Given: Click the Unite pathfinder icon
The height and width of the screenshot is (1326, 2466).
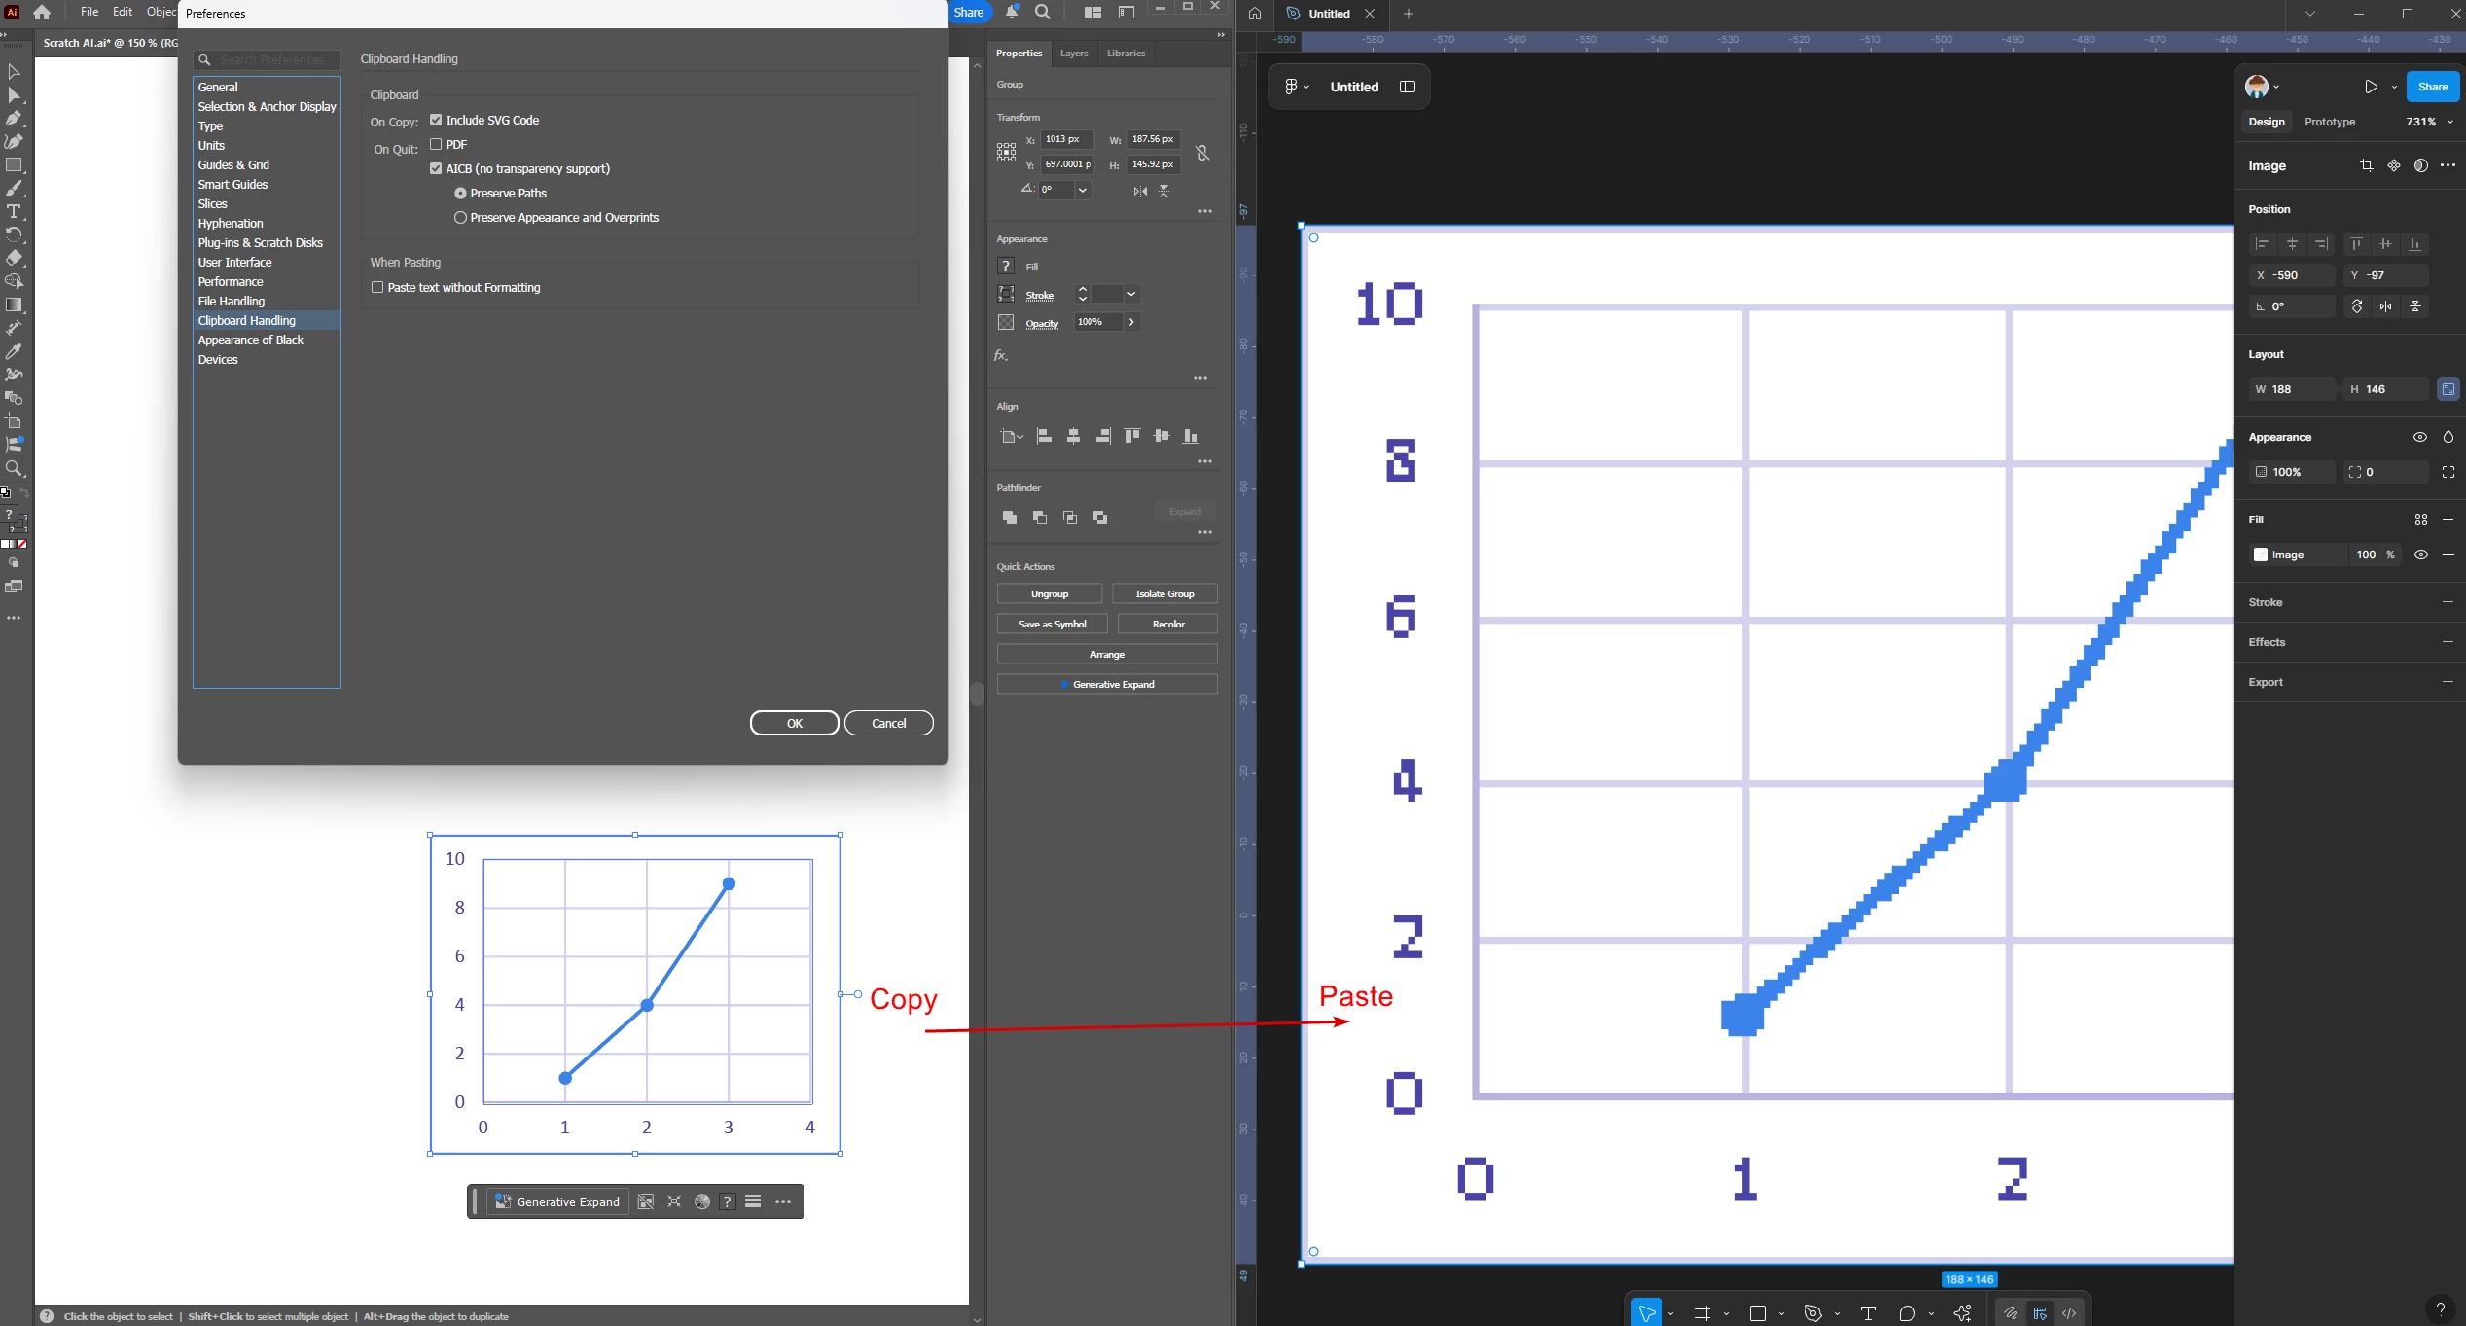Looking at the screenshot, I should [1010, 518].
